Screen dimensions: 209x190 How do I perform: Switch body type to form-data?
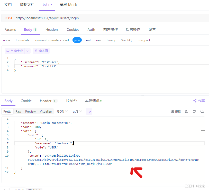tap(23, 40)
